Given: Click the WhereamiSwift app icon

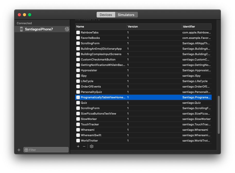Looking at the screenshot, I should [78, 135].
